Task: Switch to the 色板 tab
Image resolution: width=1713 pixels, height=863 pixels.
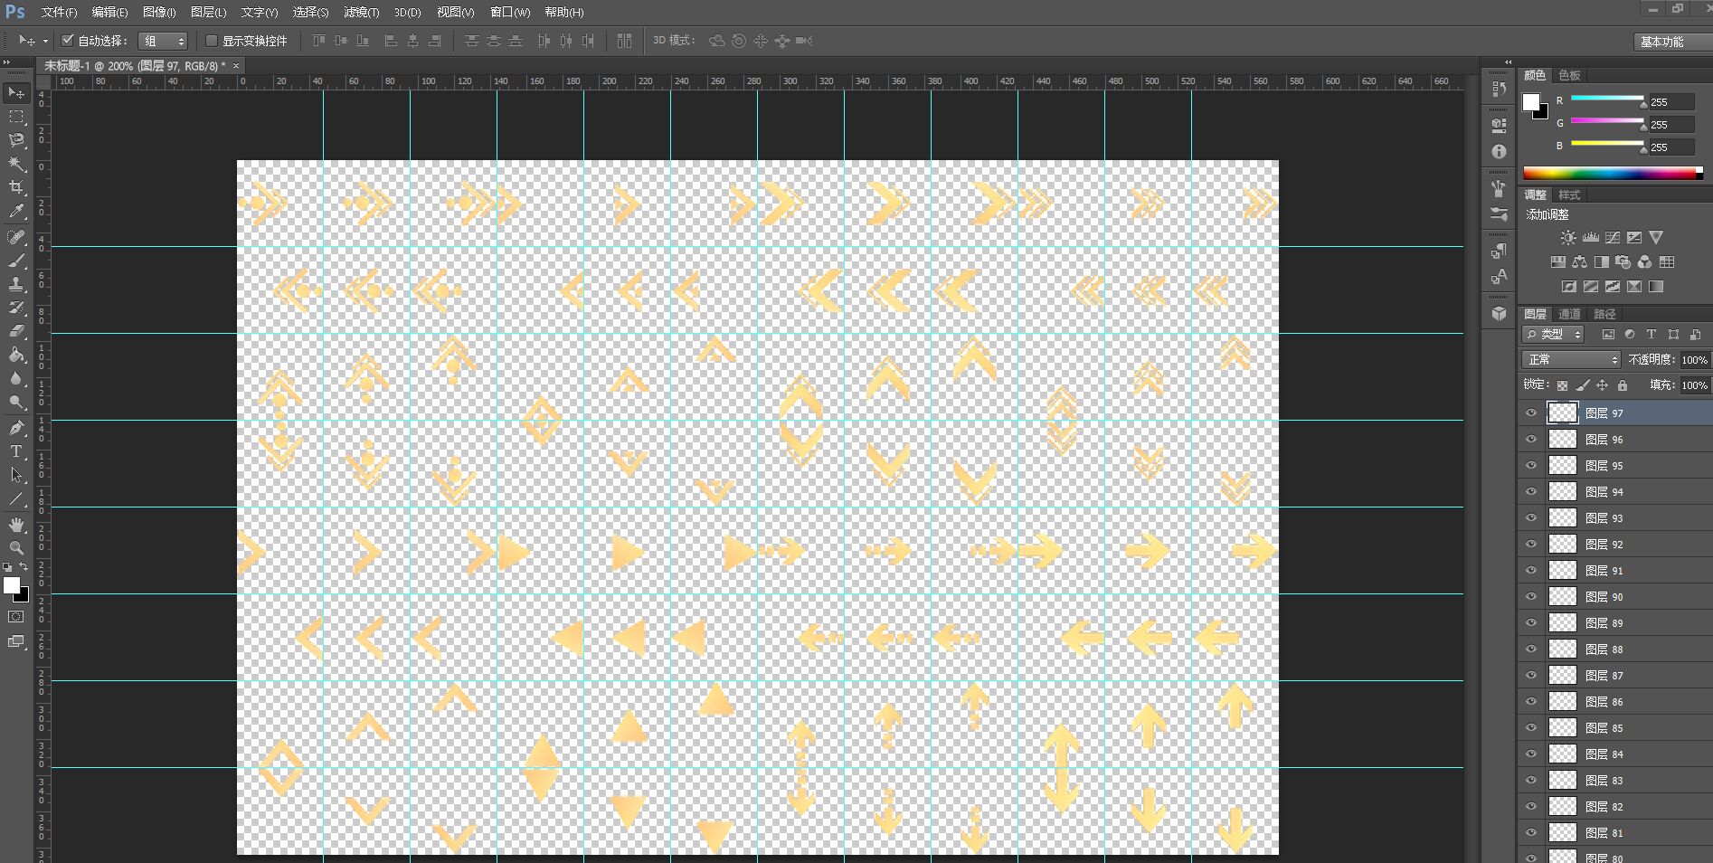Action: point(1570,75)
